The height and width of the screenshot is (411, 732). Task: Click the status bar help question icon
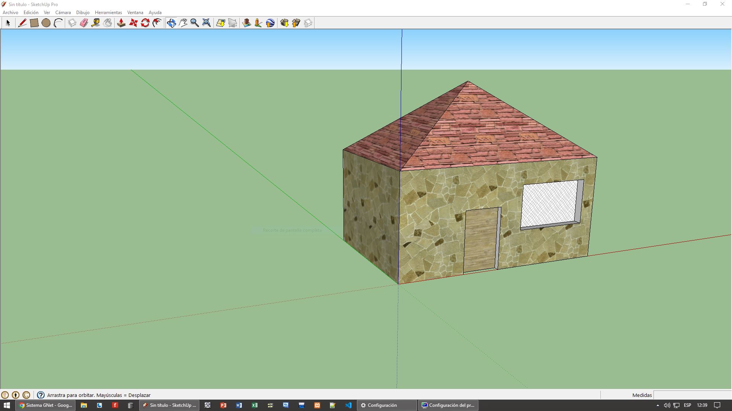click(x=41, y=395)
